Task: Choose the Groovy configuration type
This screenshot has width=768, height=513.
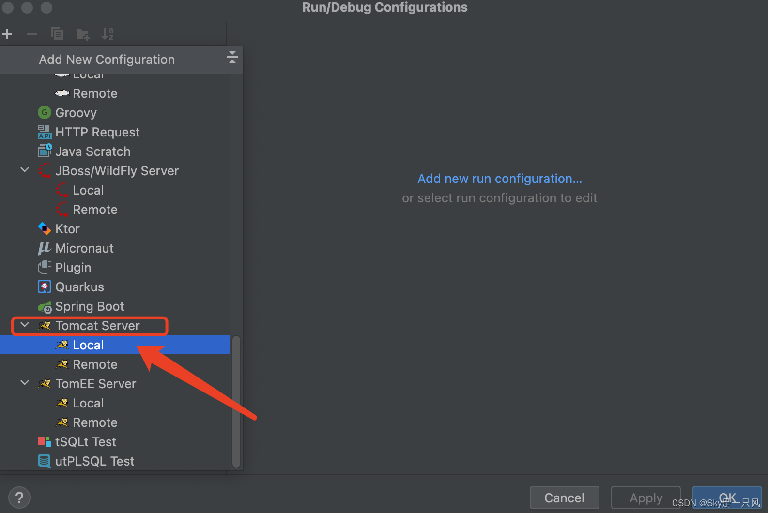Action: (115, 112)
